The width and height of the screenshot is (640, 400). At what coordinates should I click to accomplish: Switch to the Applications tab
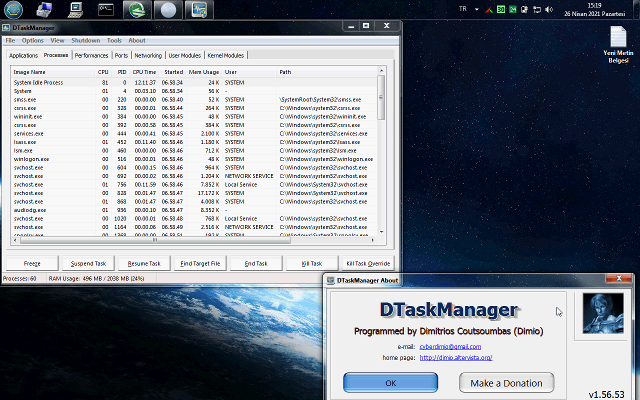[x=23, y=55]
